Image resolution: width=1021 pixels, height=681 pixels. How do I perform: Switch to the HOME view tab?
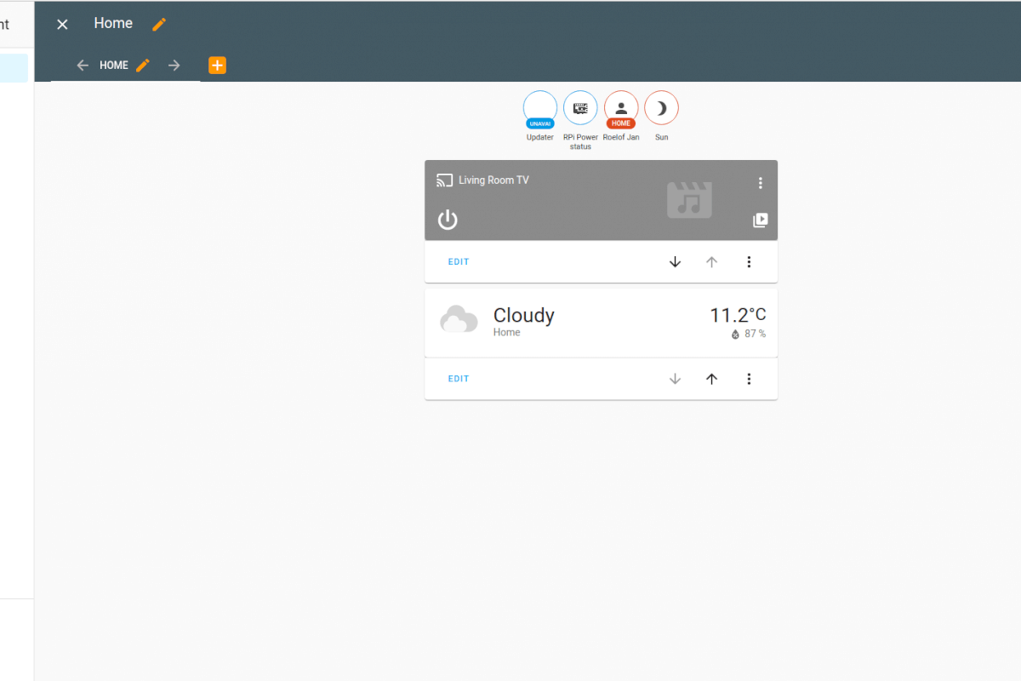113,65
